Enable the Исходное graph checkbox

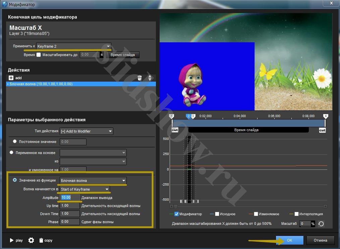[217, 214]
